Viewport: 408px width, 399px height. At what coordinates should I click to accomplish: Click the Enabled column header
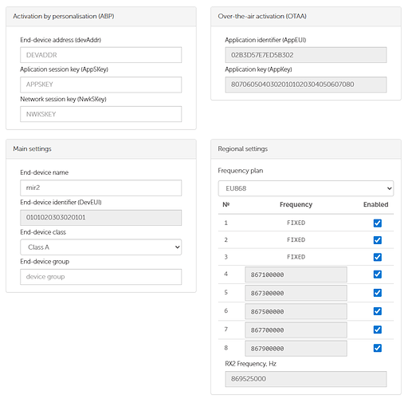(375, 204)
